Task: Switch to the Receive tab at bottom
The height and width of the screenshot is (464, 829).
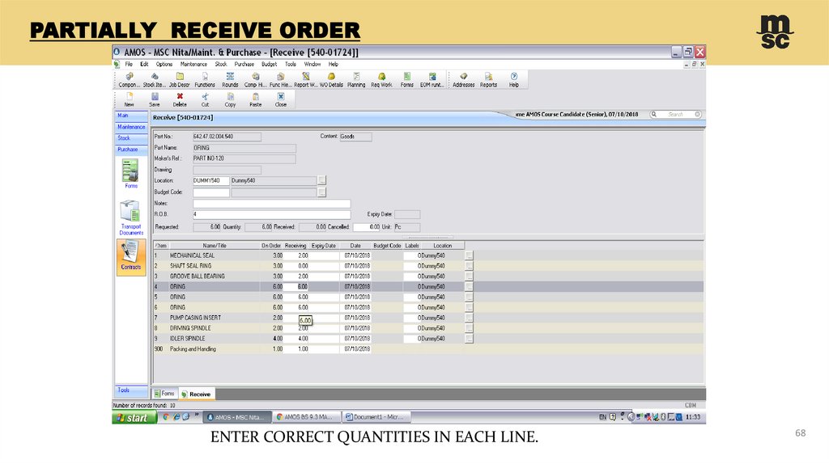Action: pos(196,394)
